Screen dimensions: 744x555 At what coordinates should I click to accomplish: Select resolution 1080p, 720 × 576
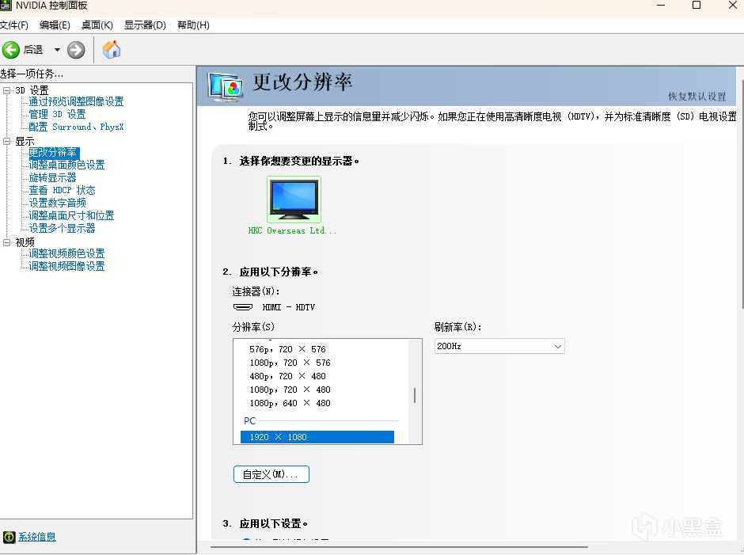pyautogui.click(x=290, y=363)
